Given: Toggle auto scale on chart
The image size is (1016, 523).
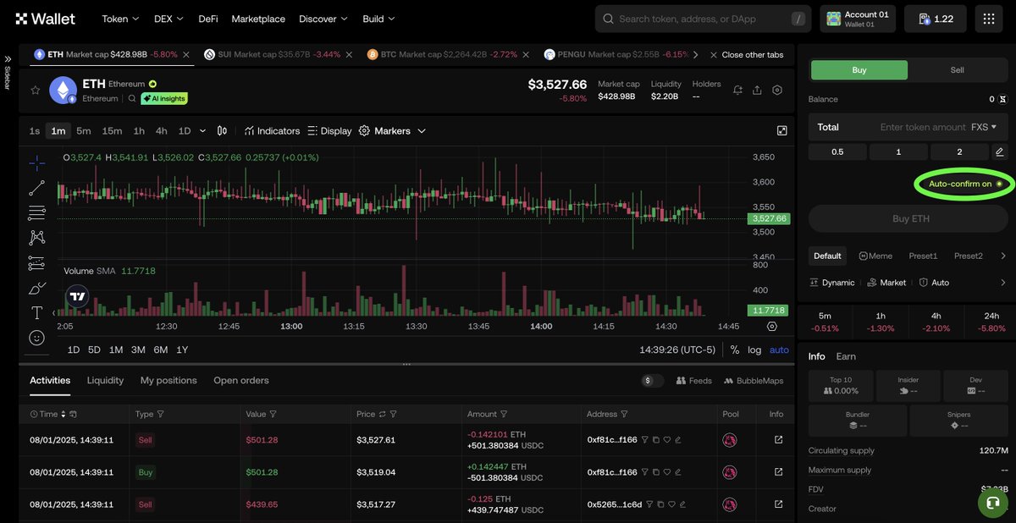Looking at the screenshot, I should coord(779,350).
